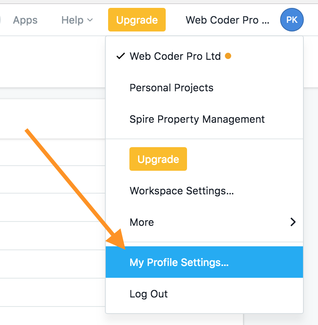Expand the More submenu
This screenshot has height=325, width=318.
[142, 222]
